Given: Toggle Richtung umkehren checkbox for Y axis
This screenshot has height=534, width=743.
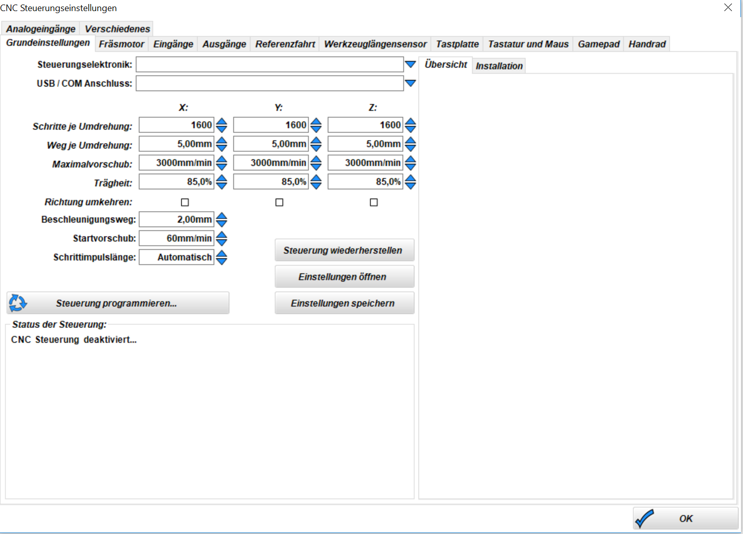Looking at the screenshot, I should pos(279,202).
